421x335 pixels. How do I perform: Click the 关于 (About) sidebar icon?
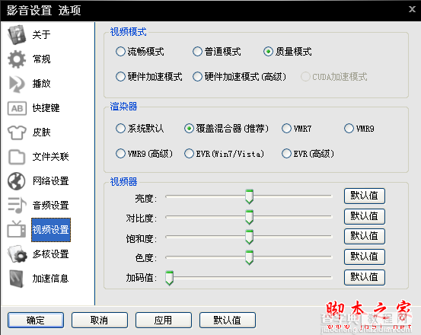coord(17,34)
